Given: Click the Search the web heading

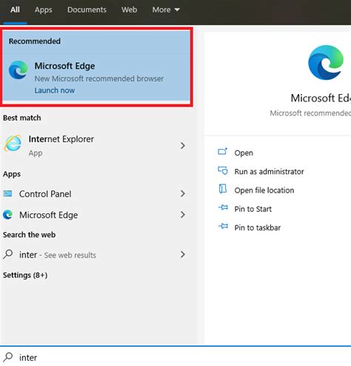Looking at the screenshot, I should [29, 235].
